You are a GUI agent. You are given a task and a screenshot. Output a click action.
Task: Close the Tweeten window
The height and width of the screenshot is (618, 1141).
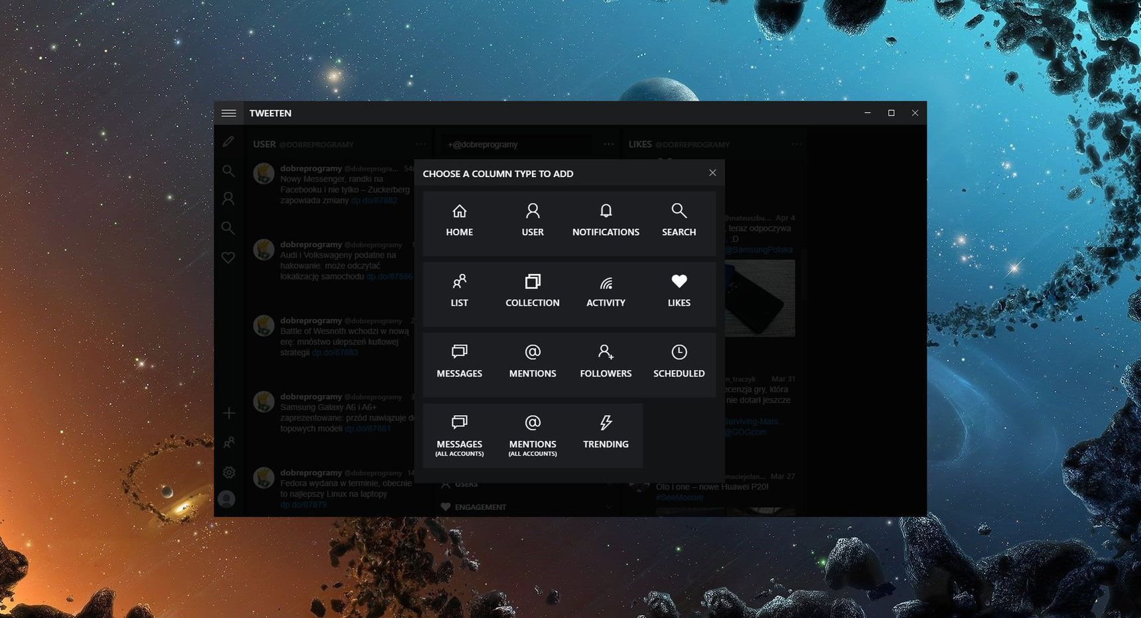click(x=915, y=113)
